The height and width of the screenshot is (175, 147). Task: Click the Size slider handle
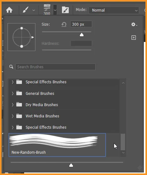point(82,35)
